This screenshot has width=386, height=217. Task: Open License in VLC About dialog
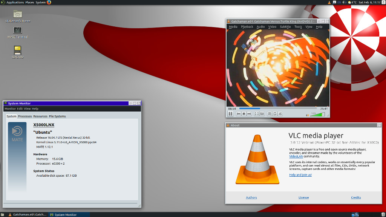coord(303,197)
